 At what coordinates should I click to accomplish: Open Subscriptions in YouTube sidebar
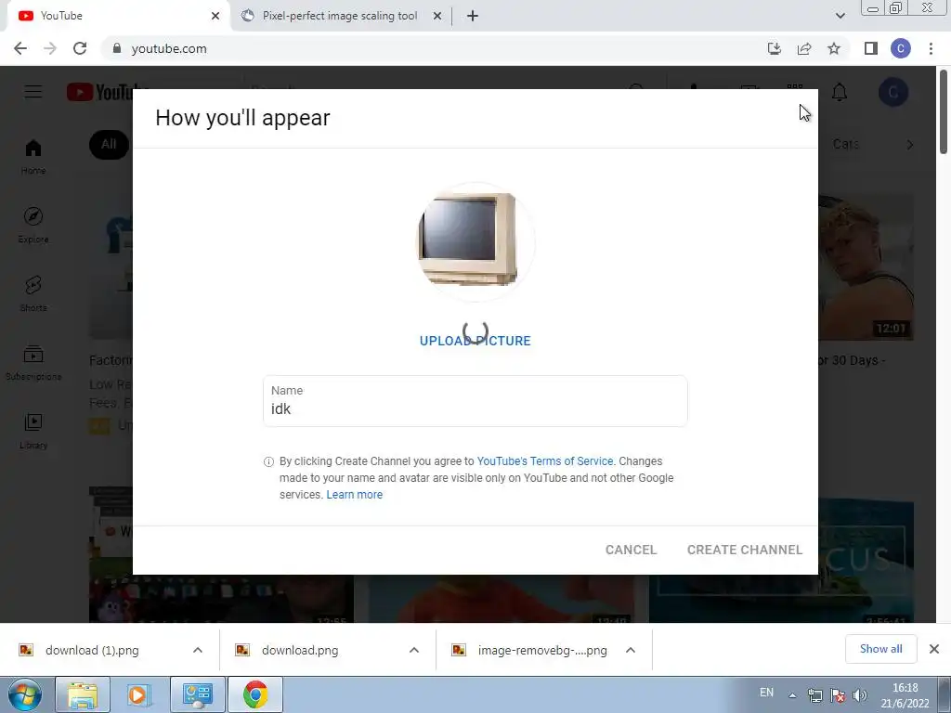point(33,363)
